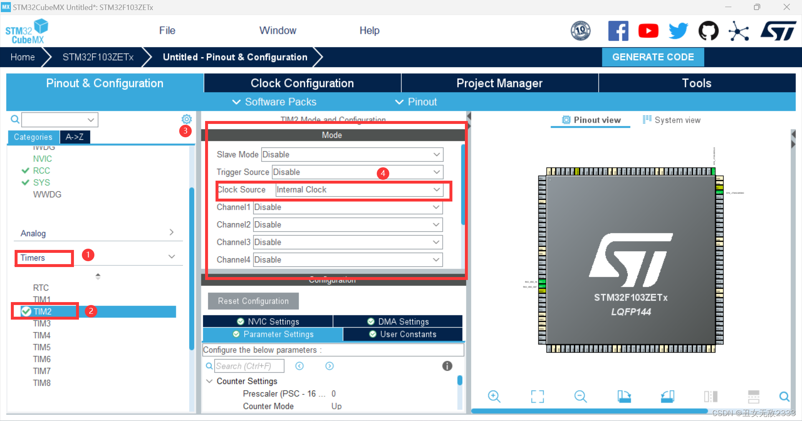Screen dimensions: 802x421
Task: Select RTC in the timers list
Action: point(41,287)
